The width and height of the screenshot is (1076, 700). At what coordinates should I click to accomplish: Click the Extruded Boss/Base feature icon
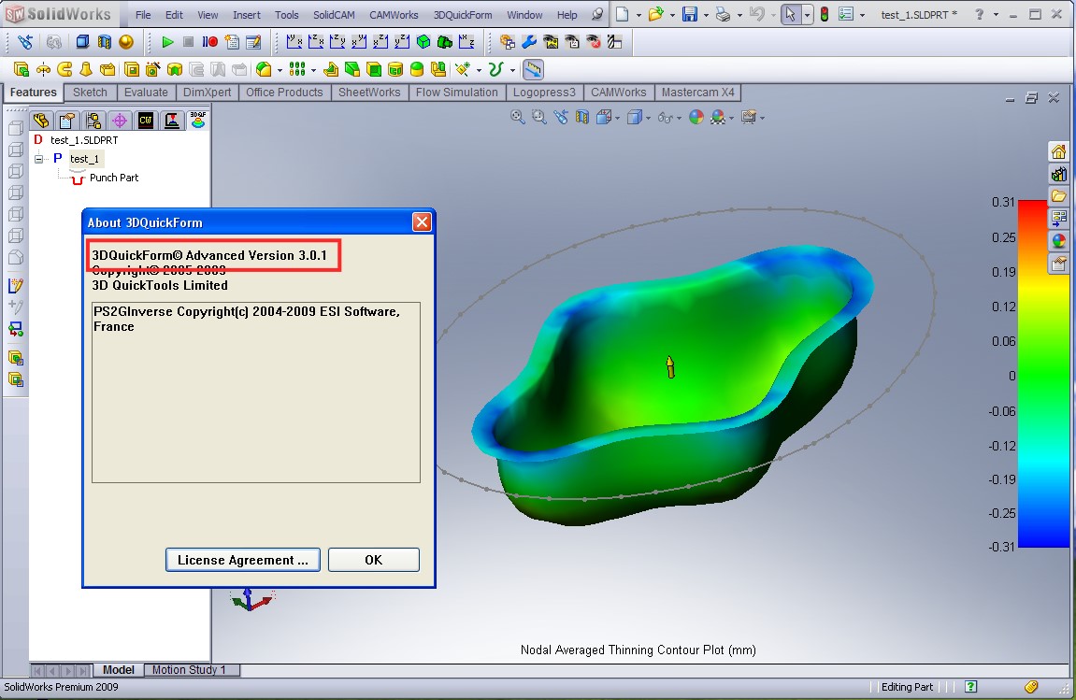(22, 69)
